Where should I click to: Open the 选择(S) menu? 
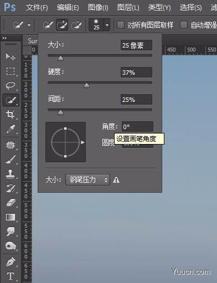(x=190, y=8)
